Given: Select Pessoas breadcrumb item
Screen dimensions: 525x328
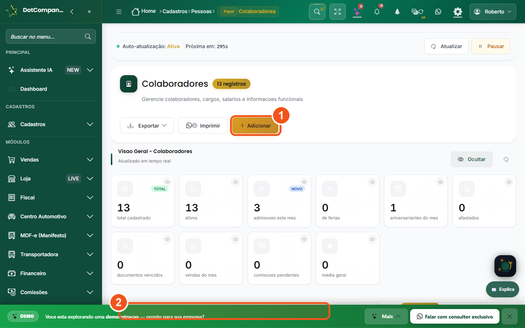Looking at the screenshot, I should [x=201, y=11].
